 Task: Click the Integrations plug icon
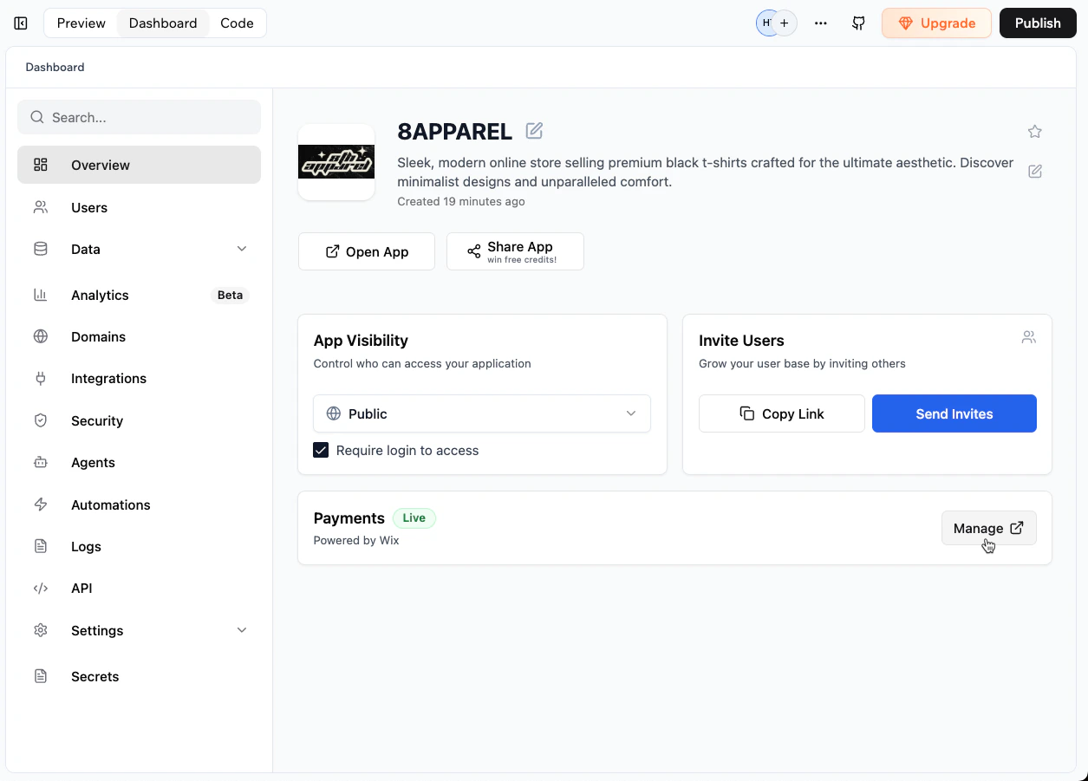click(x=41, y=378)
